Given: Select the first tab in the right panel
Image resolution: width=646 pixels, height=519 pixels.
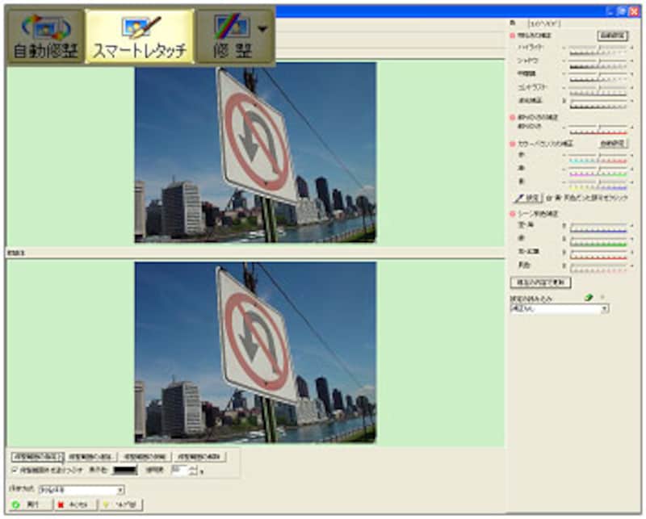Looking at the screenshot, I should [x=514, y=24].
